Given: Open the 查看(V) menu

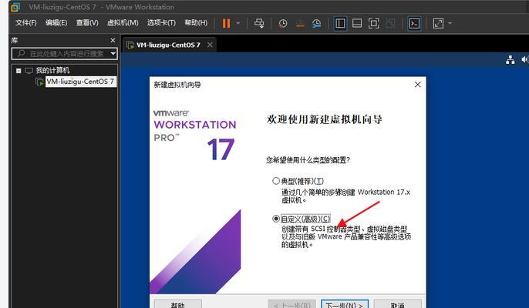Looking at the screenshot, I should coord(87,23).
